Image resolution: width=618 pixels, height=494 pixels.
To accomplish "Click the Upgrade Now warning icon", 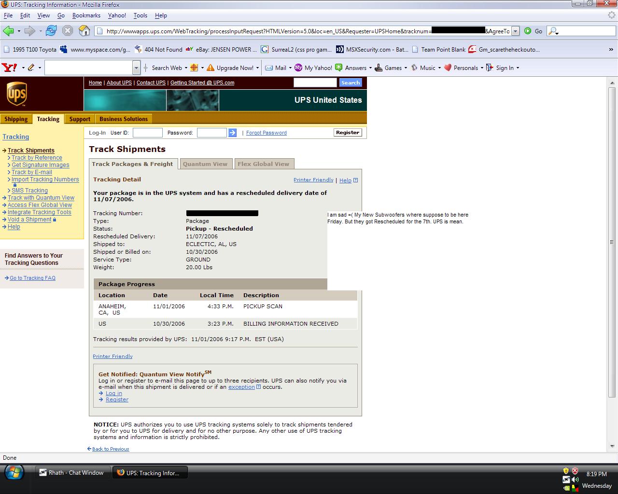I will click(x=211, y=68).
